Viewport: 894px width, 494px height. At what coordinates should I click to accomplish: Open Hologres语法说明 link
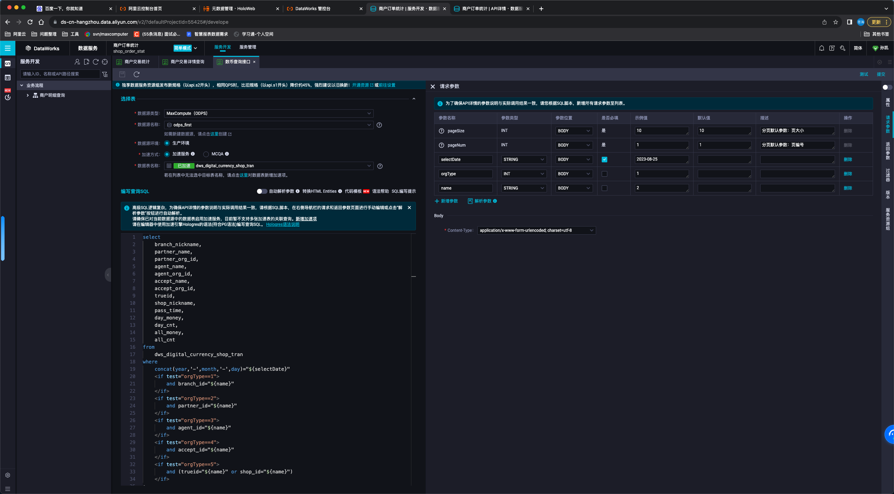tap(283, 224)
